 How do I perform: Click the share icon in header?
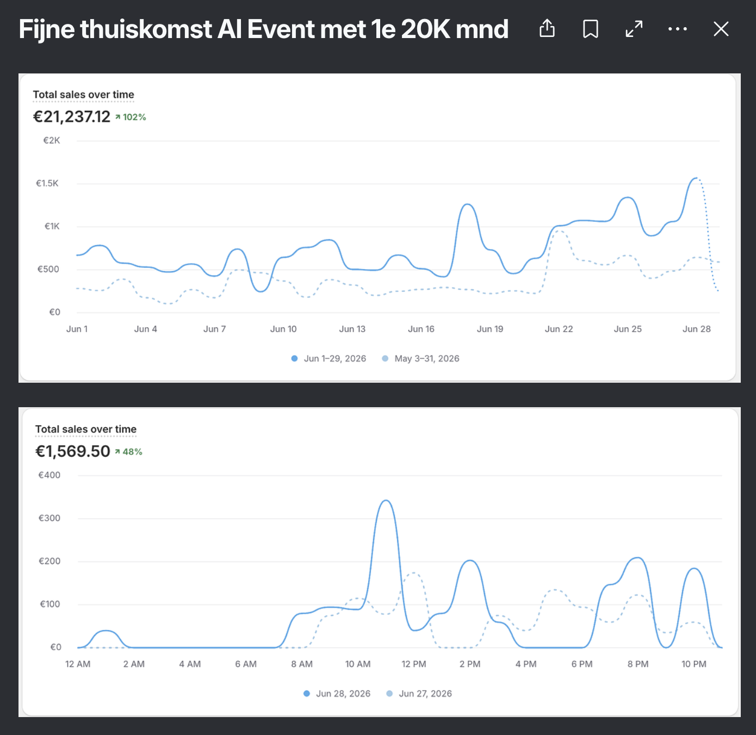pyautogui.click(x=547, y=29)
